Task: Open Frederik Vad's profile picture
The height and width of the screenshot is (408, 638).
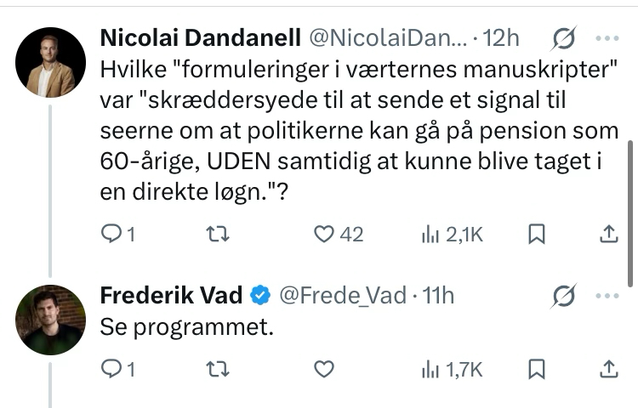Action: tap(51, 320)
